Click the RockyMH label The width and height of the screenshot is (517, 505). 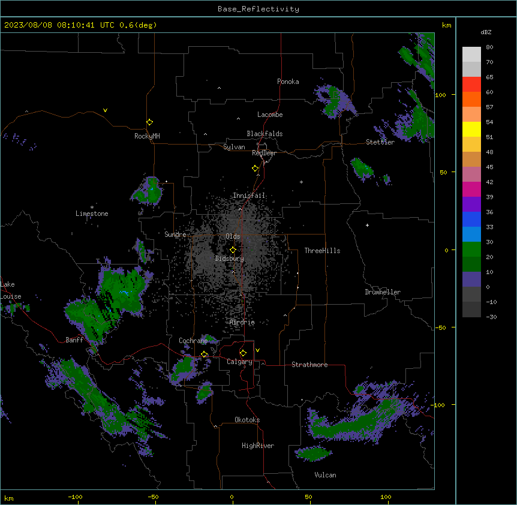(x=147, y=136)
